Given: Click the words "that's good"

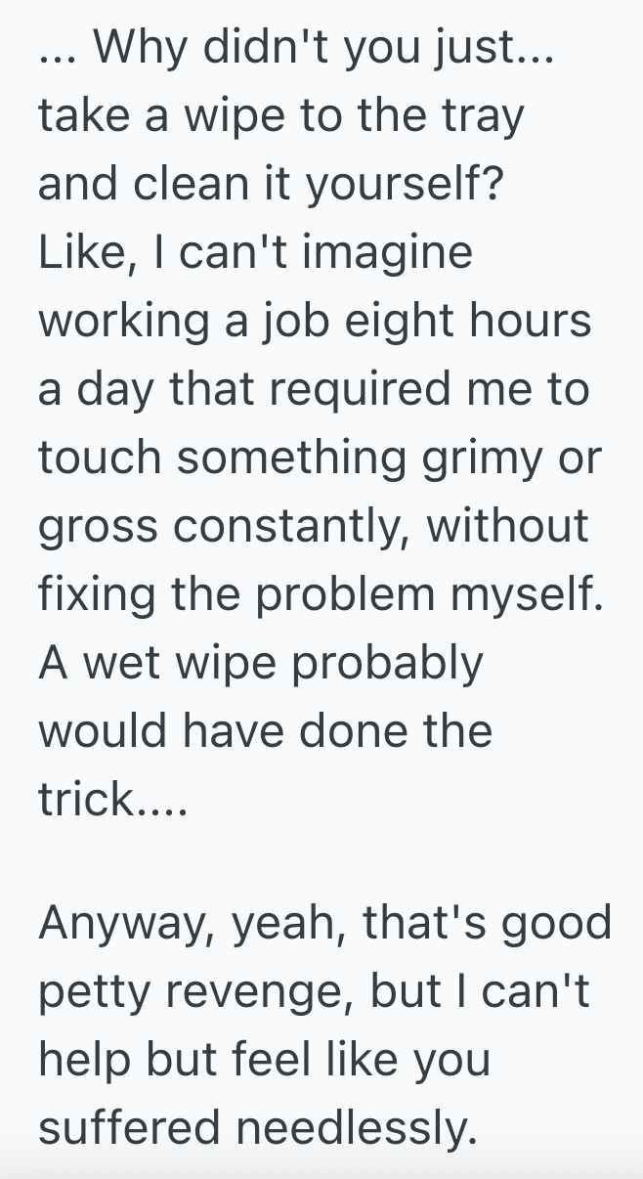Looking at the screenshot, I should click(487, 924).
